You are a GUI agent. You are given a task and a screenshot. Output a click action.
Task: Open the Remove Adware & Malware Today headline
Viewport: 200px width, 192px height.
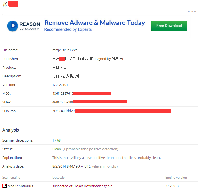pyautogui.click(x=95, y=23)
